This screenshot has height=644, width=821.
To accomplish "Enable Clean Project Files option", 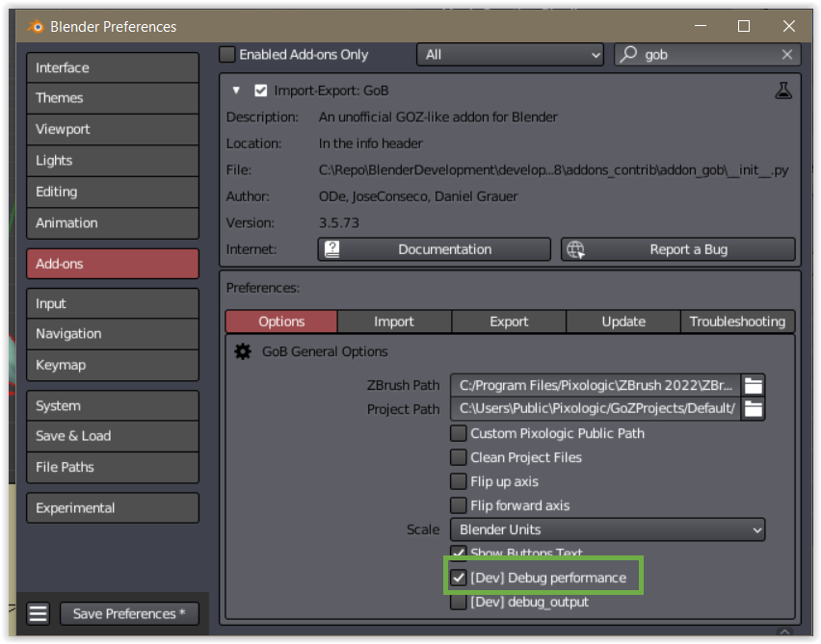I will coord(458,457).
